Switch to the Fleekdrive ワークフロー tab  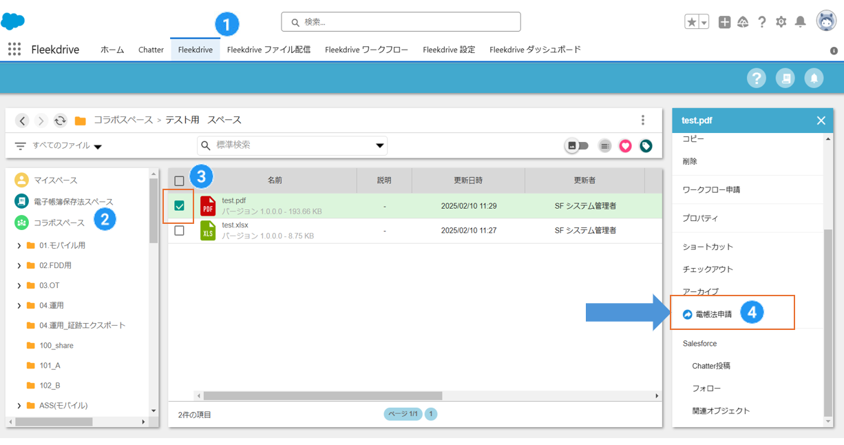tap(366, 50)
